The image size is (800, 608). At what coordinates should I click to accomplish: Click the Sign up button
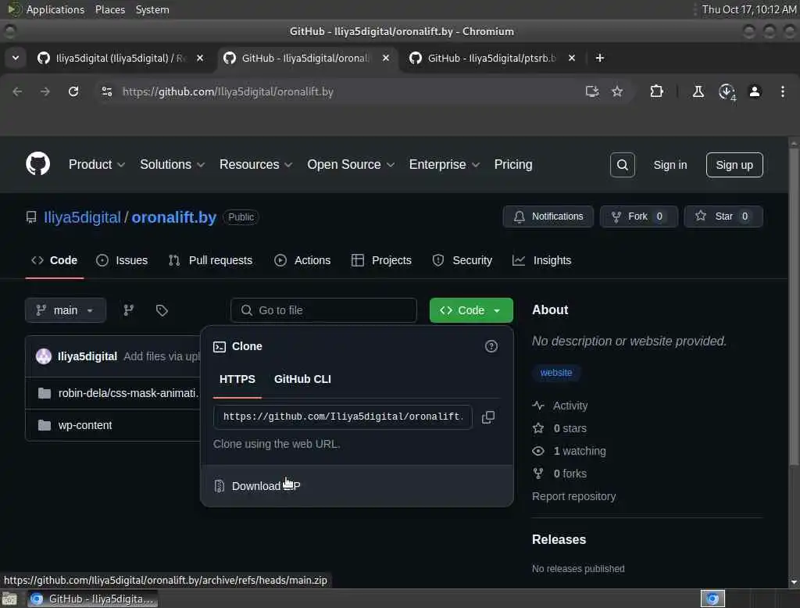[734, 165]
